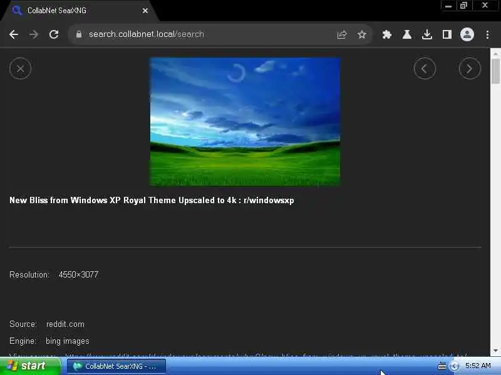Viewport: 501px width, 375px height.
Task: Go back to previous page
Action: point(14,34)
